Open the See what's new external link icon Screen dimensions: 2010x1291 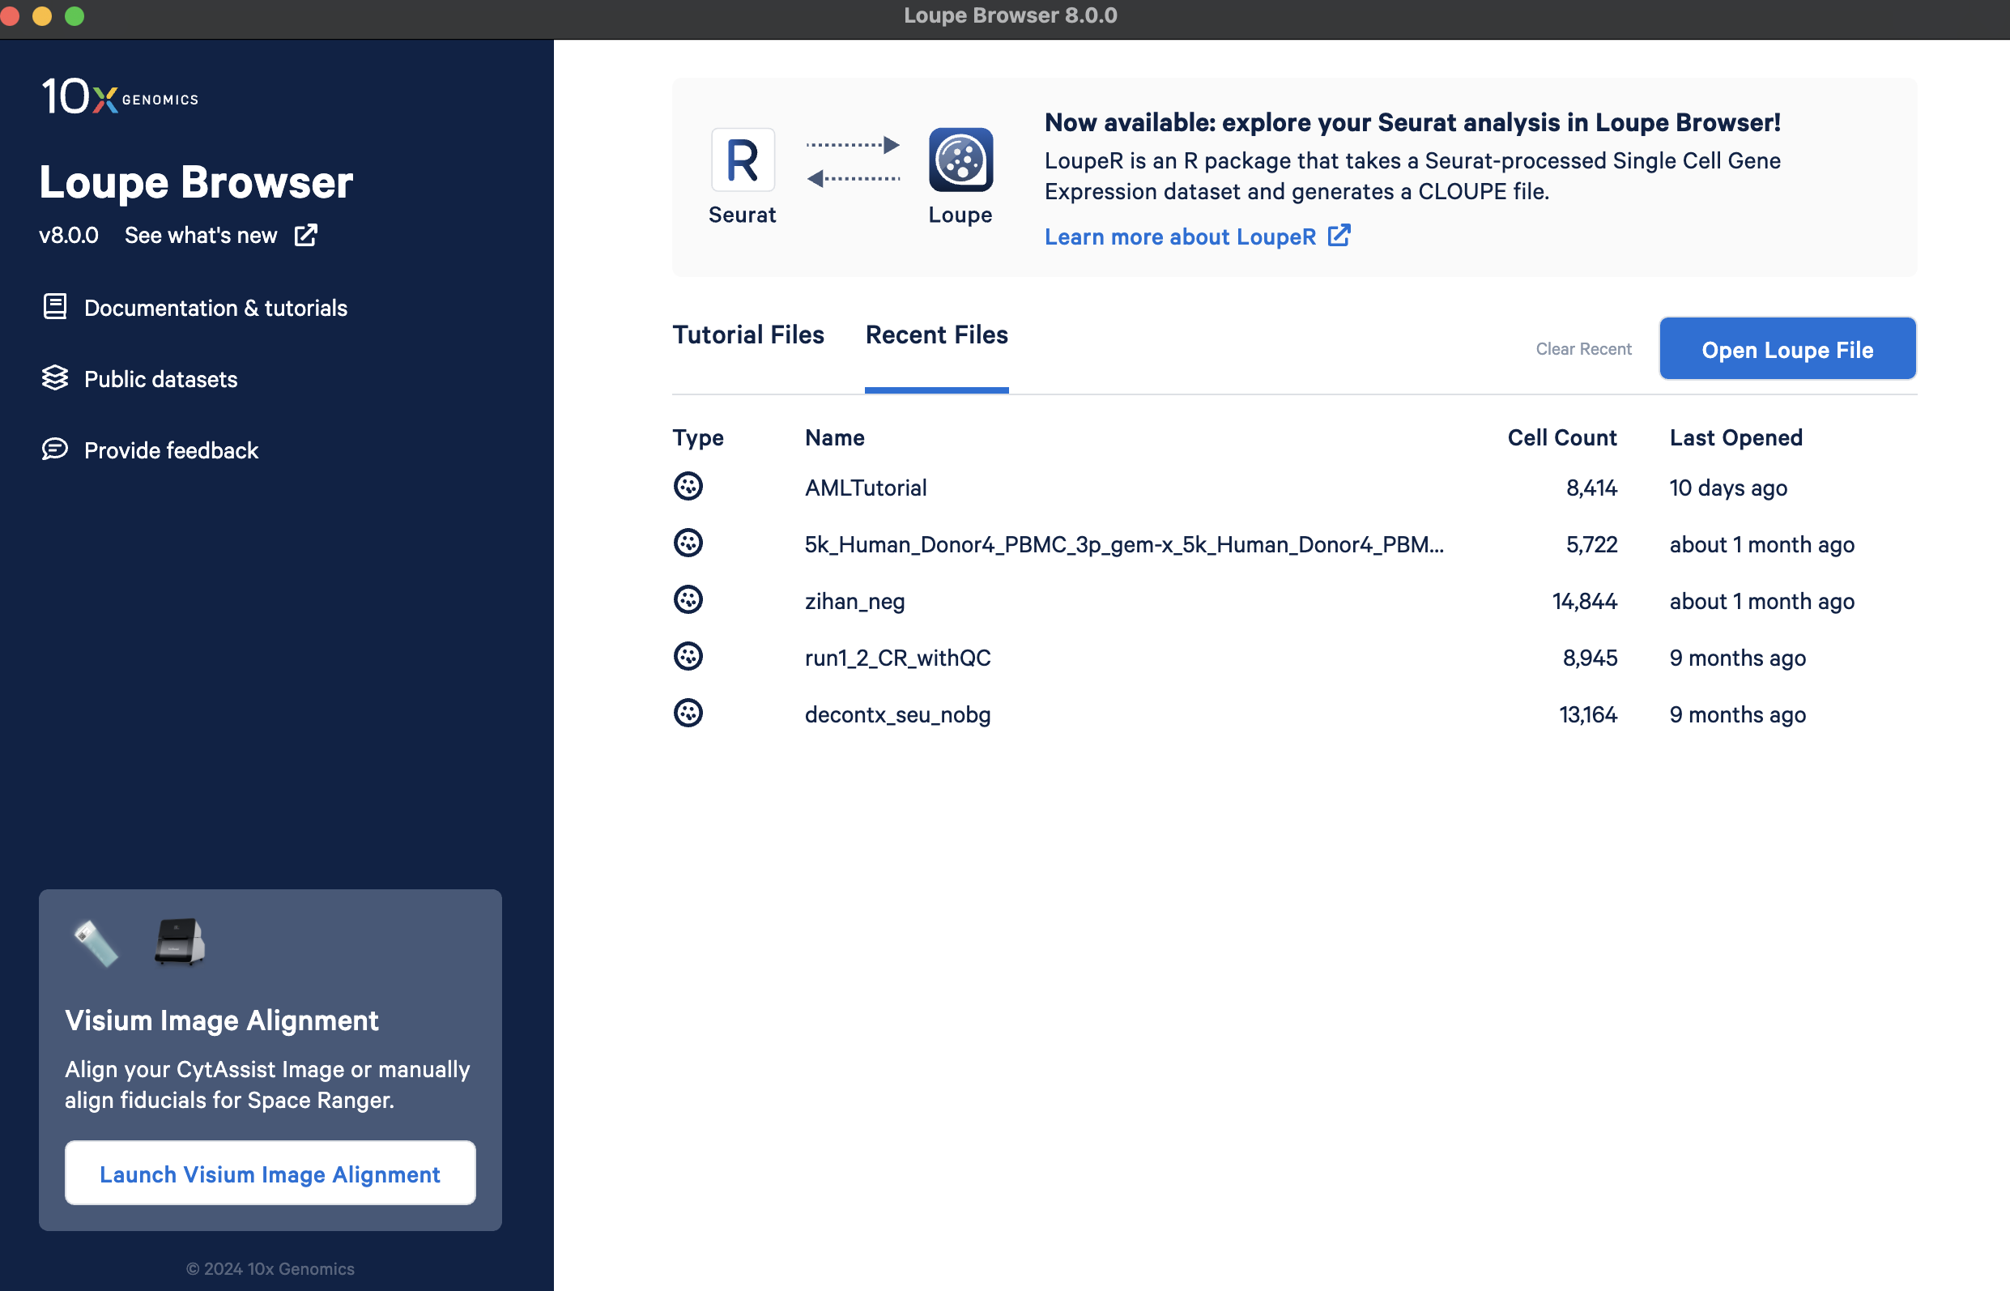click(x=306, y=235)
